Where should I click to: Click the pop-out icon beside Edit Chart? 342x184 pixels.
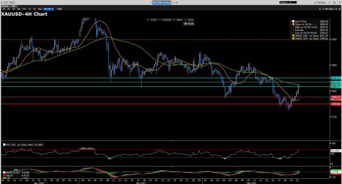pos(336,9)
